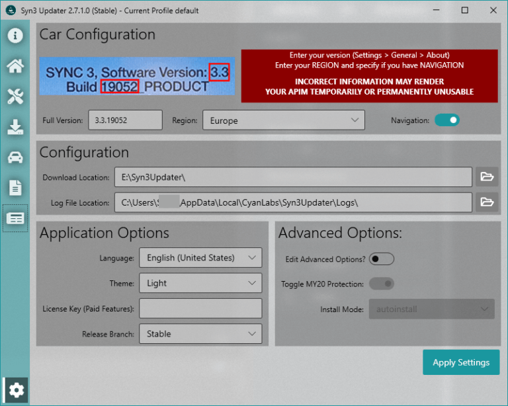508x406 pixels.
Task: Toggle the Navigation switch off
Action: (447, 120)
